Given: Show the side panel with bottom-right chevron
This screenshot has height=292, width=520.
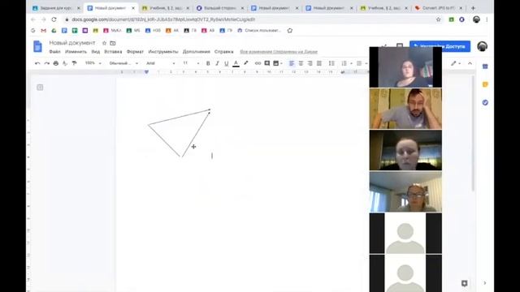Looking at the screenshot, I should coord(485,283).
